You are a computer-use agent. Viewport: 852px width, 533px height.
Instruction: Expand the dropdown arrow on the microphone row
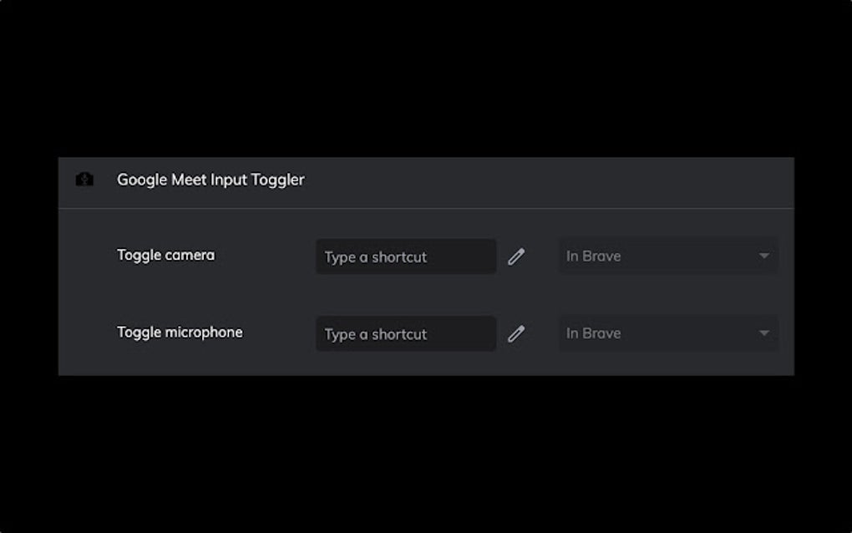pyautogui.click(x=764, y=333)
